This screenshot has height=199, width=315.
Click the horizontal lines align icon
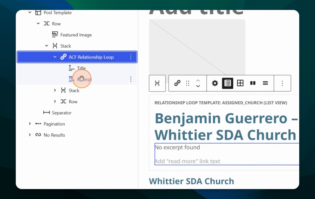pos(265,83)
